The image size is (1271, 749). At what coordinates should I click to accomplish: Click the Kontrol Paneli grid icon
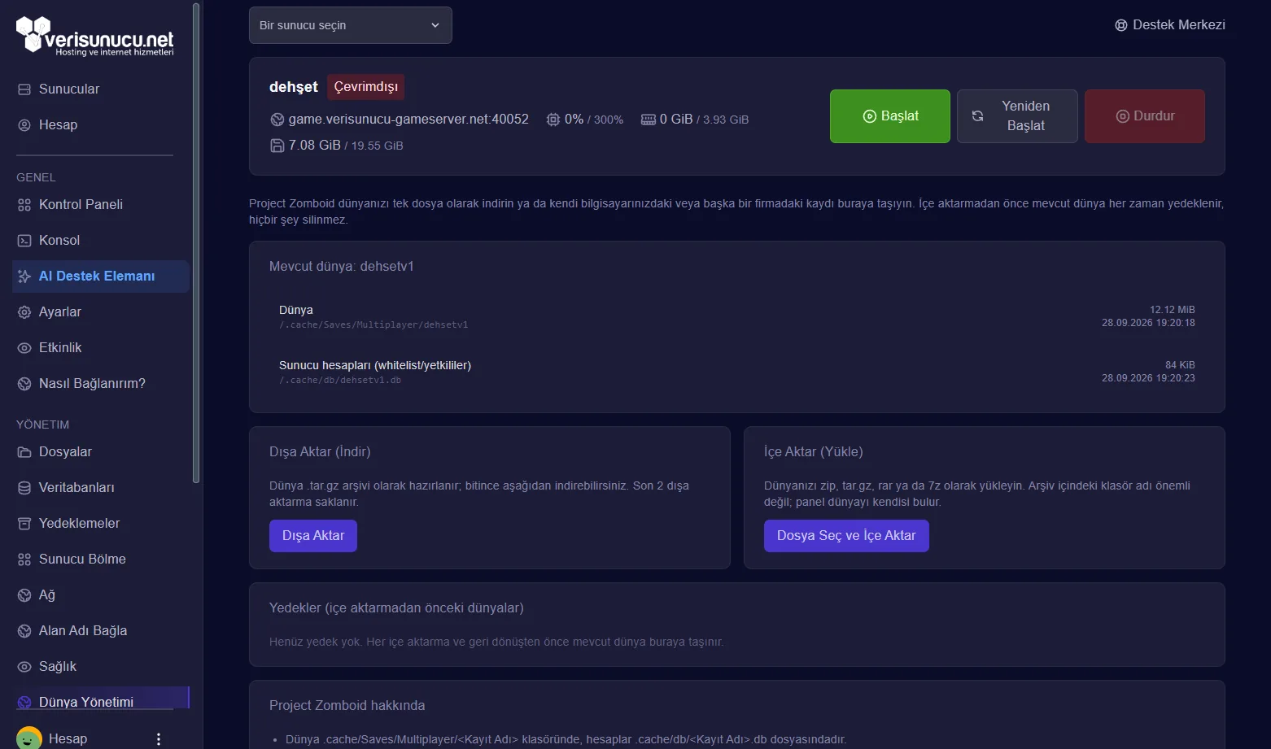(24, 205)
